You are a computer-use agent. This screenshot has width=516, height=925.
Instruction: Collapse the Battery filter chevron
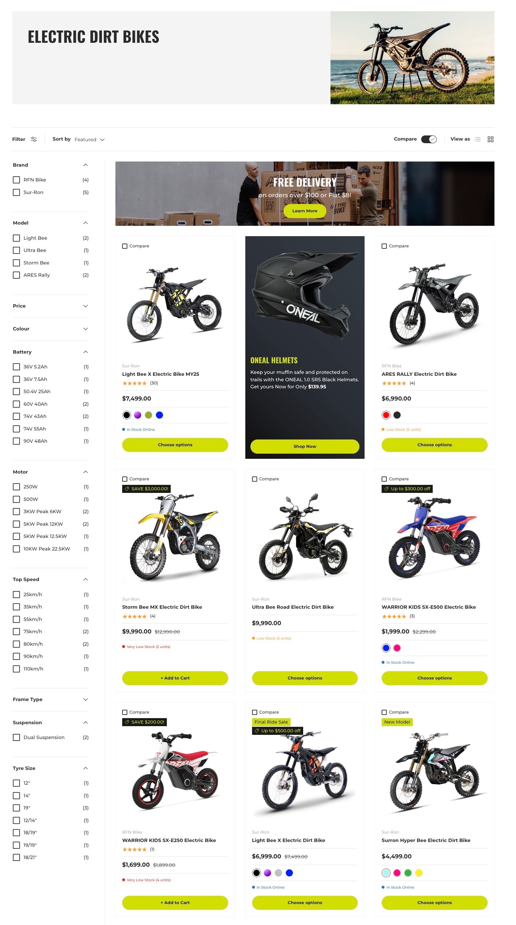pyautogui.click(x=86, y=352)
